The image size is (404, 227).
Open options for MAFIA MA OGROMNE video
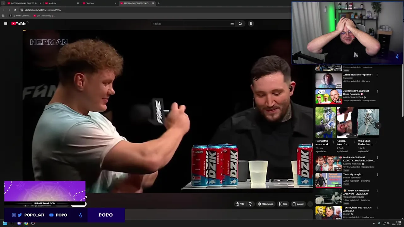(x=377, y=158)
